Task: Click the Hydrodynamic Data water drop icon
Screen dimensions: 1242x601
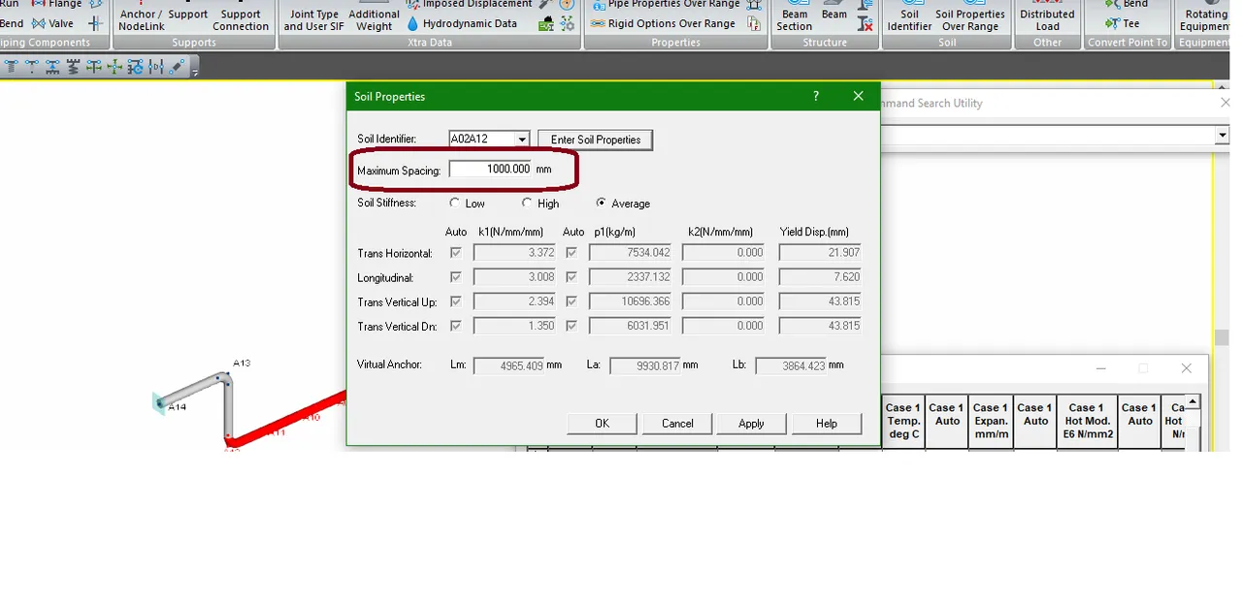Action: tap(412, 23)
